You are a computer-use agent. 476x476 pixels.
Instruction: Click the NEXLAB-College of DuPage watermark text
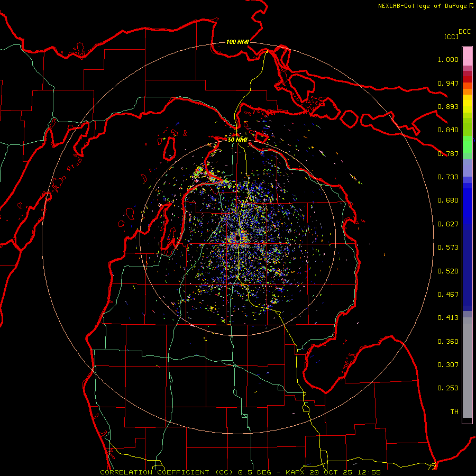(x=423, y=6)
